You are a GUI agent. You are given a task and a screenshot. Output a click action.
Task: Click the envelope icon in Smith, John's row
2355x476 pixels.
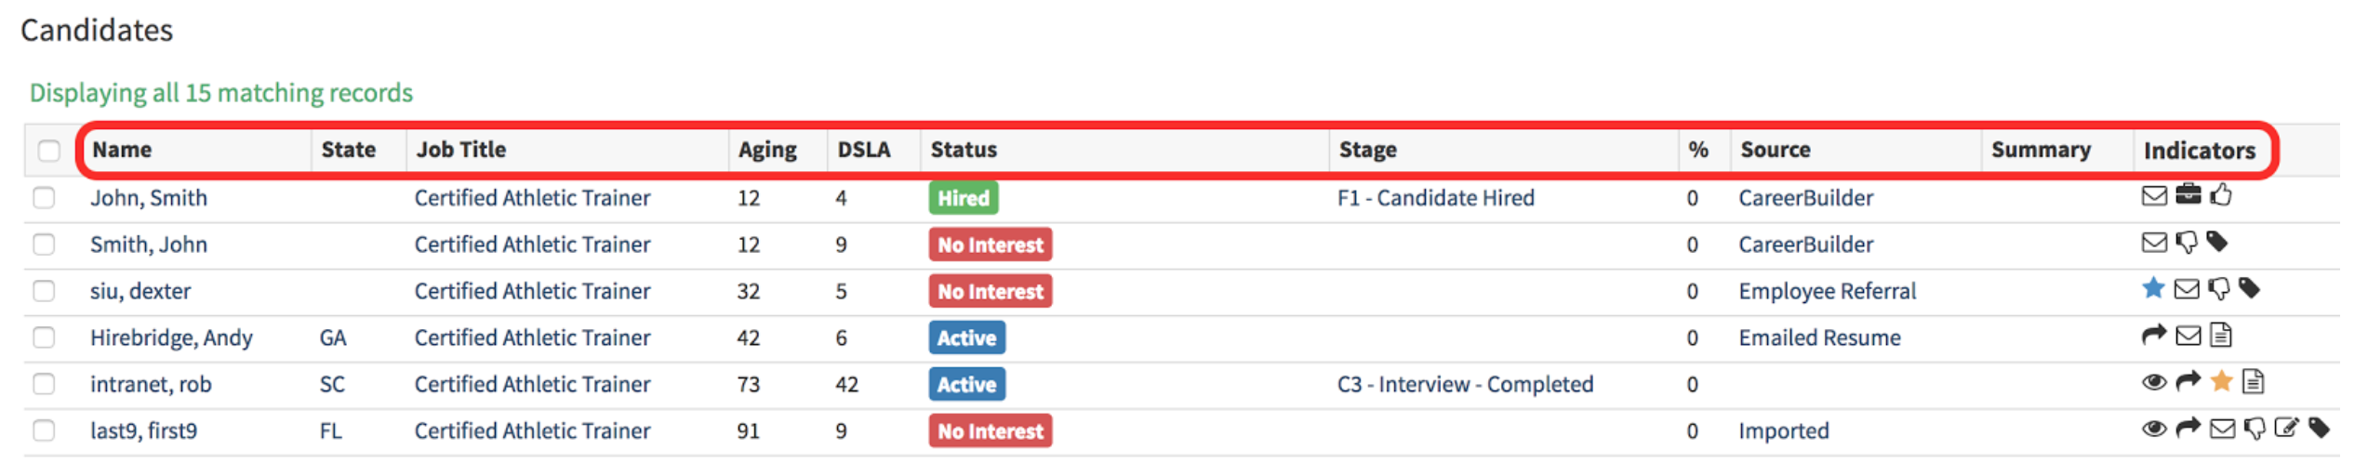(x=2154, y=243)
